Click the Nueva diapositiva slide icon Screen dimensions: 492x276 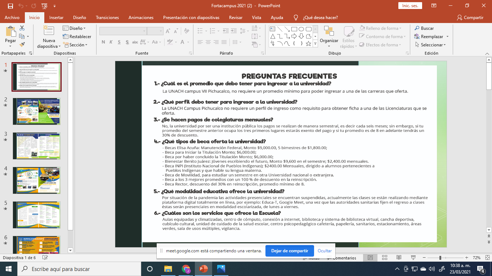click(49, 31)
